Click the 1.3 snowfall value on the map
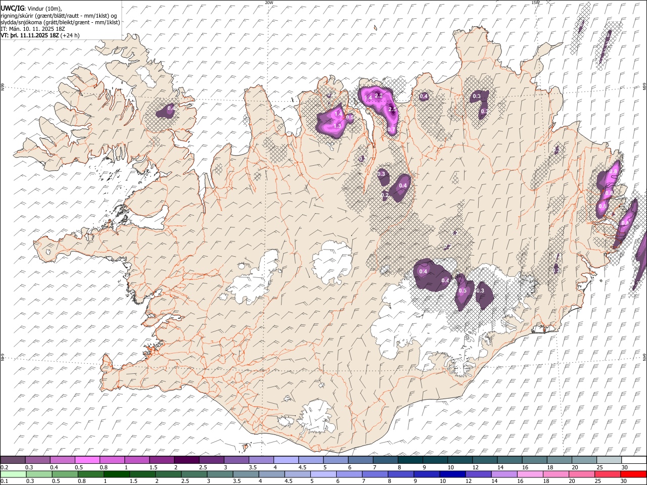Screen dimensions: 647x485 pos(337,126)
